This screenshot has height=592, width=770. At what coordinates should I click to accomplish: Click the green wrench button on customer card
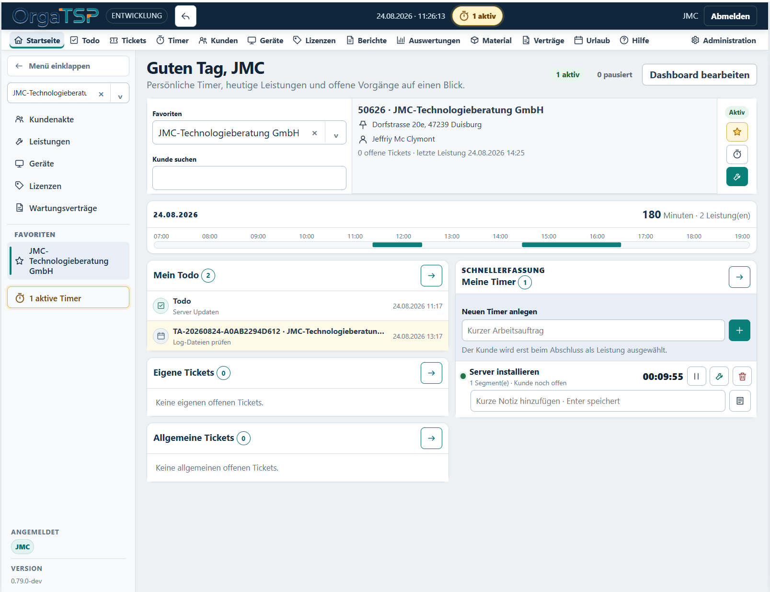(737, 177)
